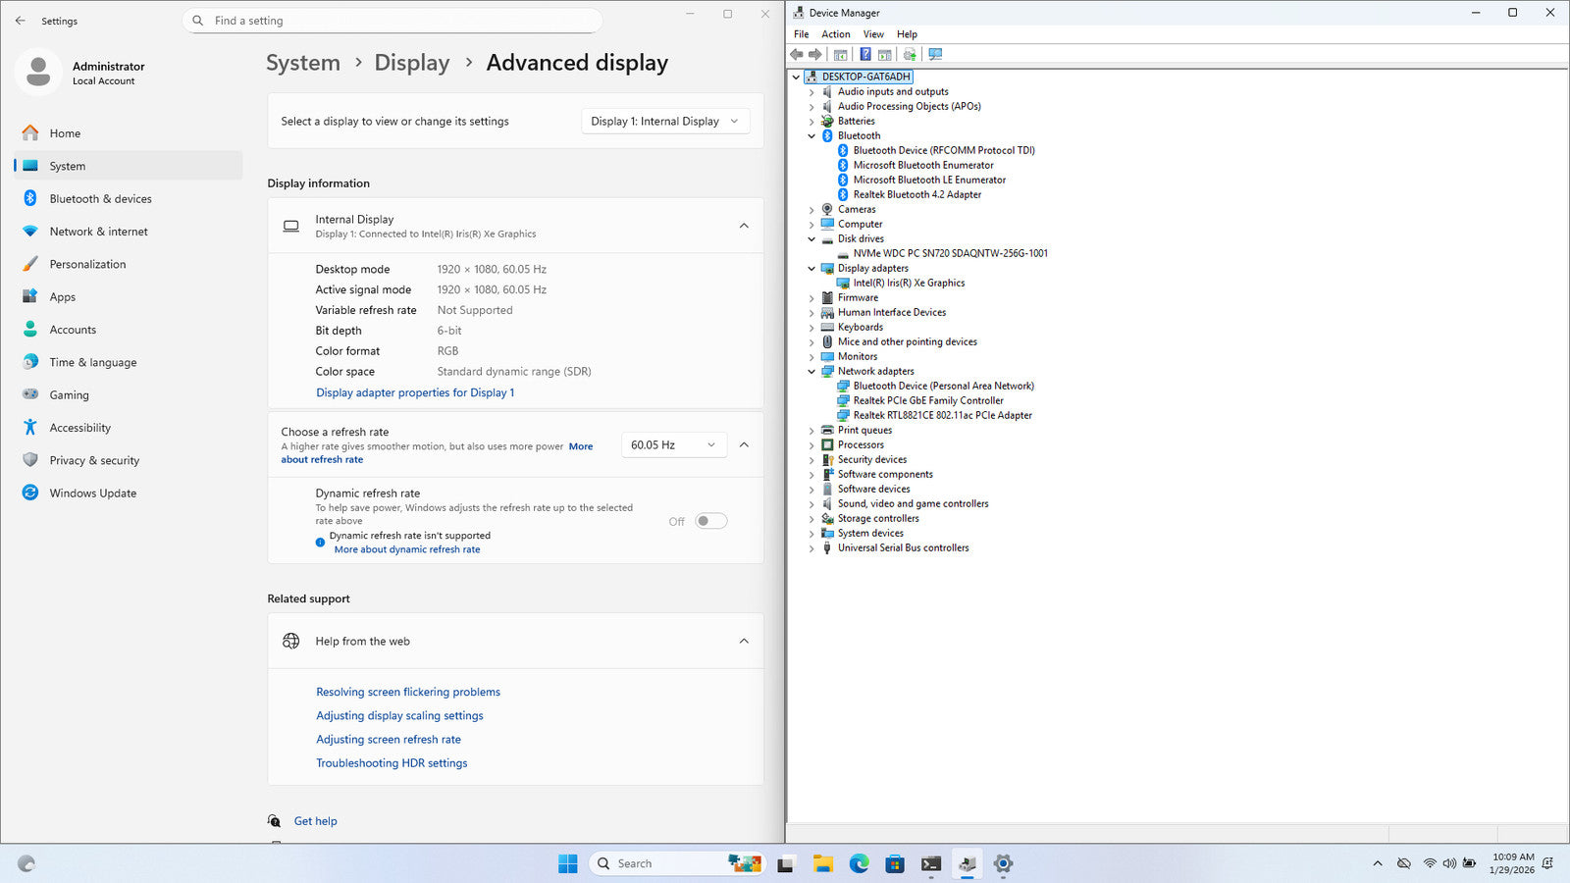1570x883 pixels.
Task: Click Display adapter properties for Display 1 link
Action: [415, 392]
